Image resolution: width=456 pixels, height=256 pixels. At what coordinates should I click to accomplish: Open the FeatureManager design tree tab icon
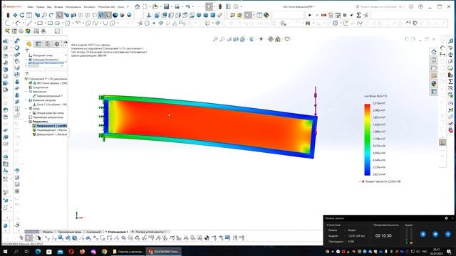(x=29, y=44)
